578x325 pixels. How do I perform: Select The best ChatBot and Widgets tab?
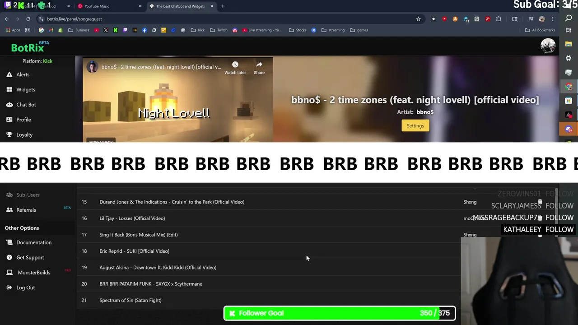pos(181,6)
